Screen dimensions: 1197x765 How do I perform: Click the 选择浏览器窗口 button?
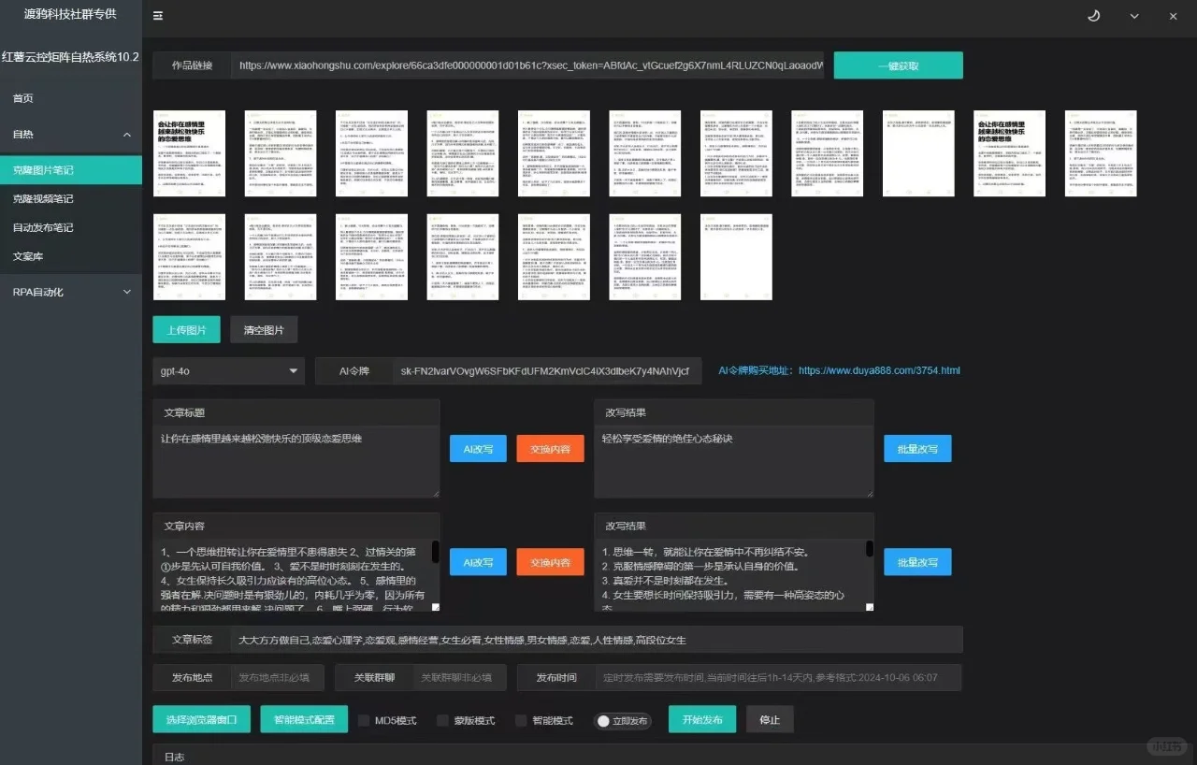pos(202,719)
